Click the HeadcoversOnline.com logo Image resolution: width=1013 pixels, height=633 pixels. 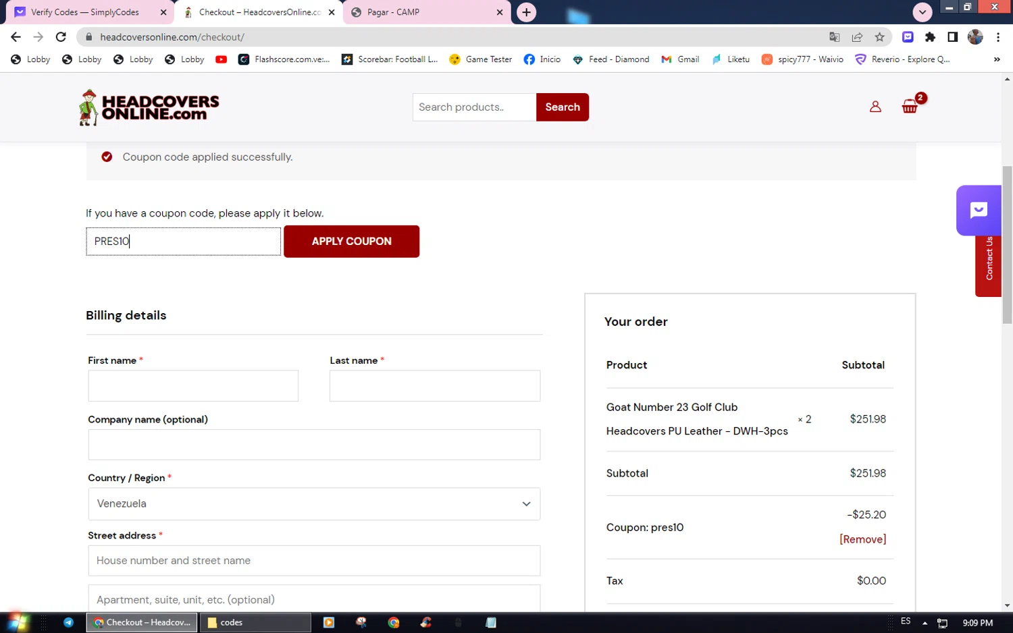click(149, 107)
